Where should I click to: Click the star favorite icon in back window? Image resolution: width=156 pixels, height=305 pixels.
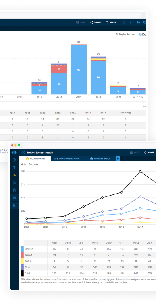[x=131, y=22]
